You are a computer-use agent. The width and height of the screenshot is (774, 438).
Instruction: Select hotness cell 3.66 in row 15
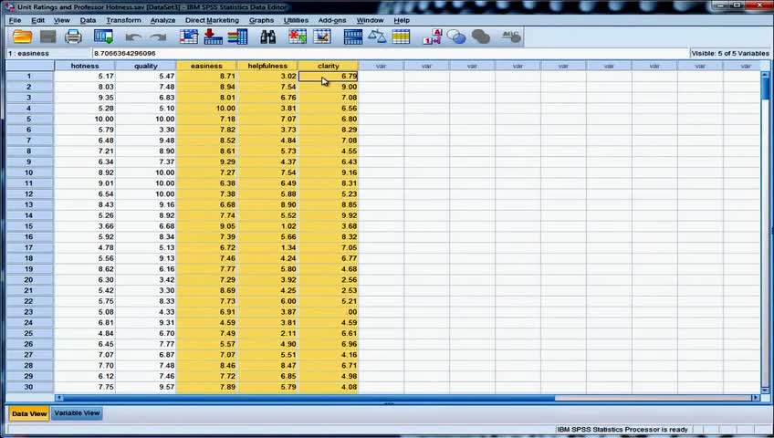(84, 226)
